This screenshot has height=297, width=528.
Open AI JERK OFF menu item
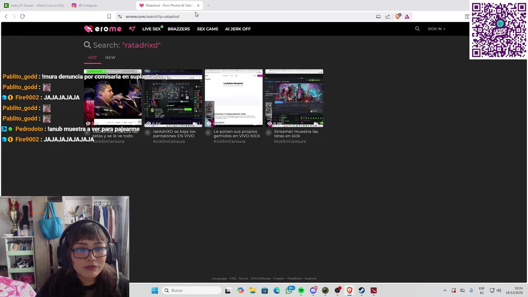pos(238,29)
